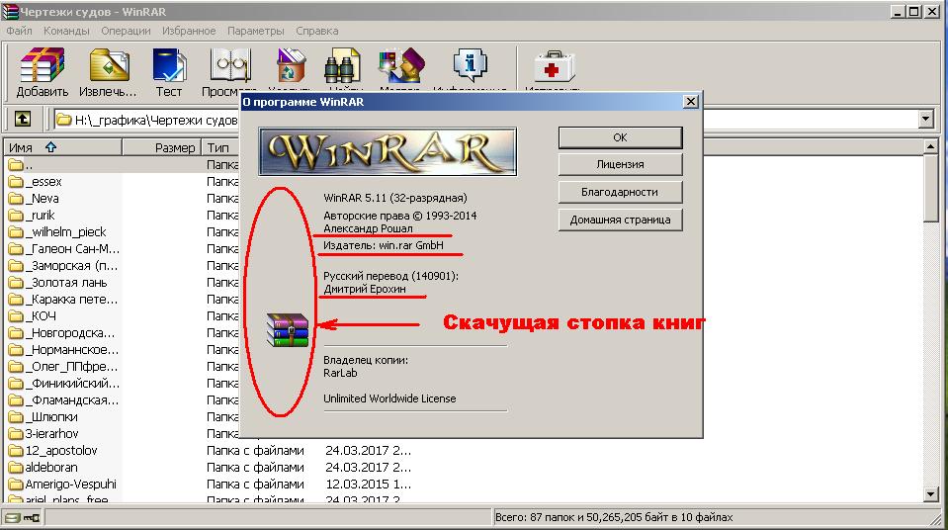Screen dimensions: 948x530
Task: Select the _essex folder in list
Action: (x=46, y=182)
